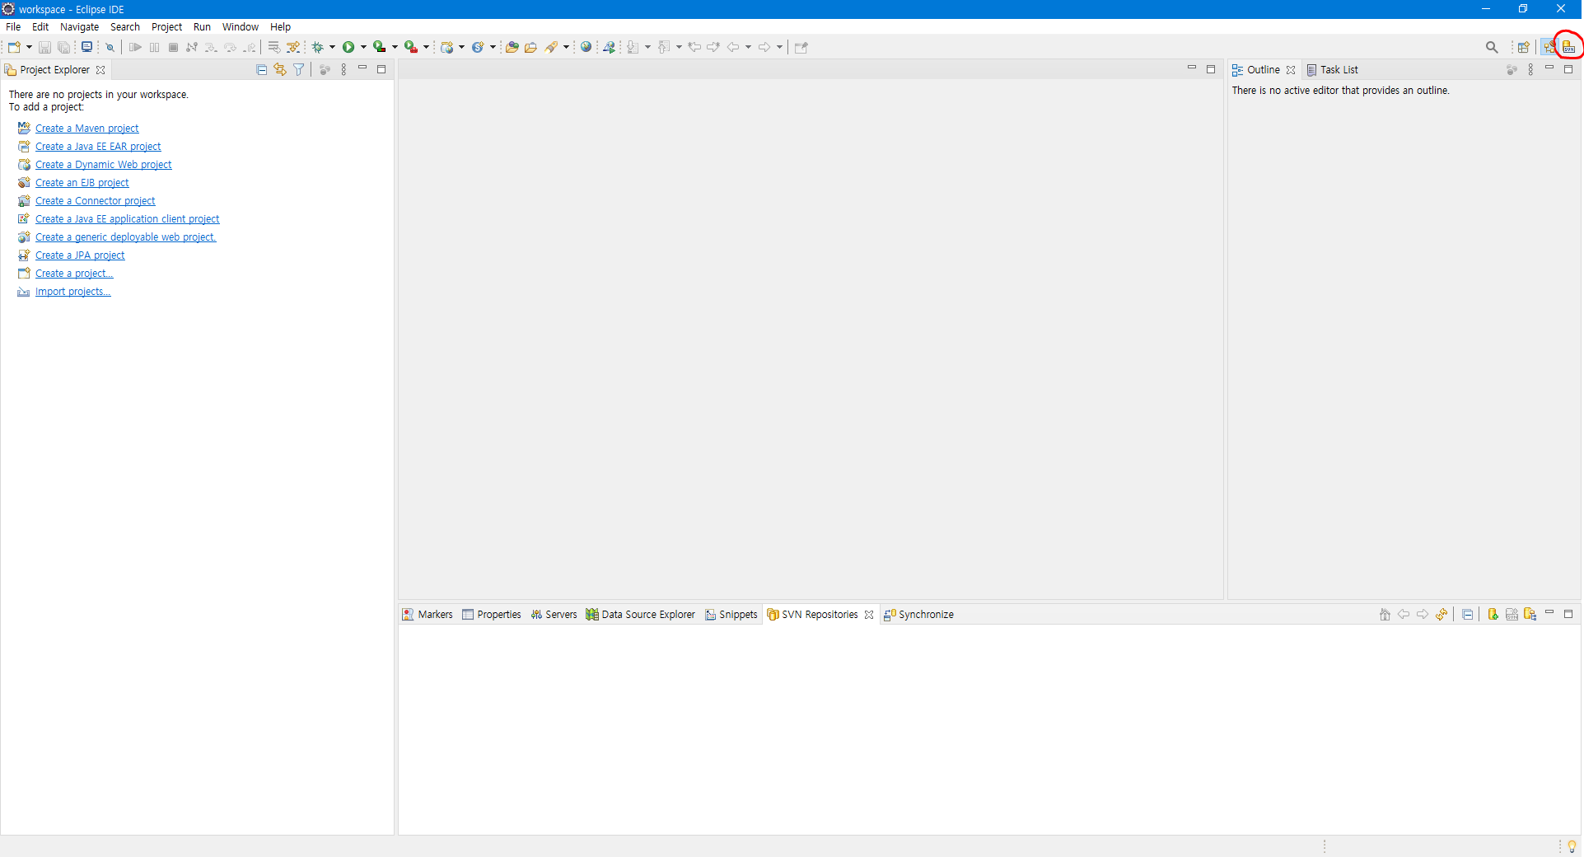Switch to the SVN Repository Exploring perspective icon
The width and height of the screenshot is (1584, 857).
tap(1569, 47)
